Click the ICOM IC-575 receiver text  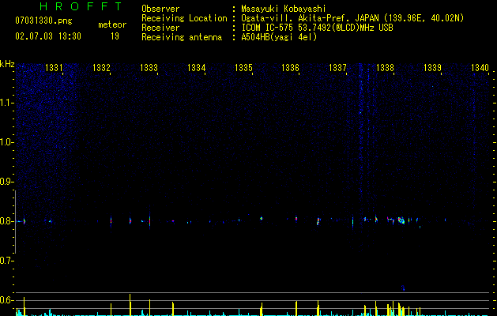[318, 28]
